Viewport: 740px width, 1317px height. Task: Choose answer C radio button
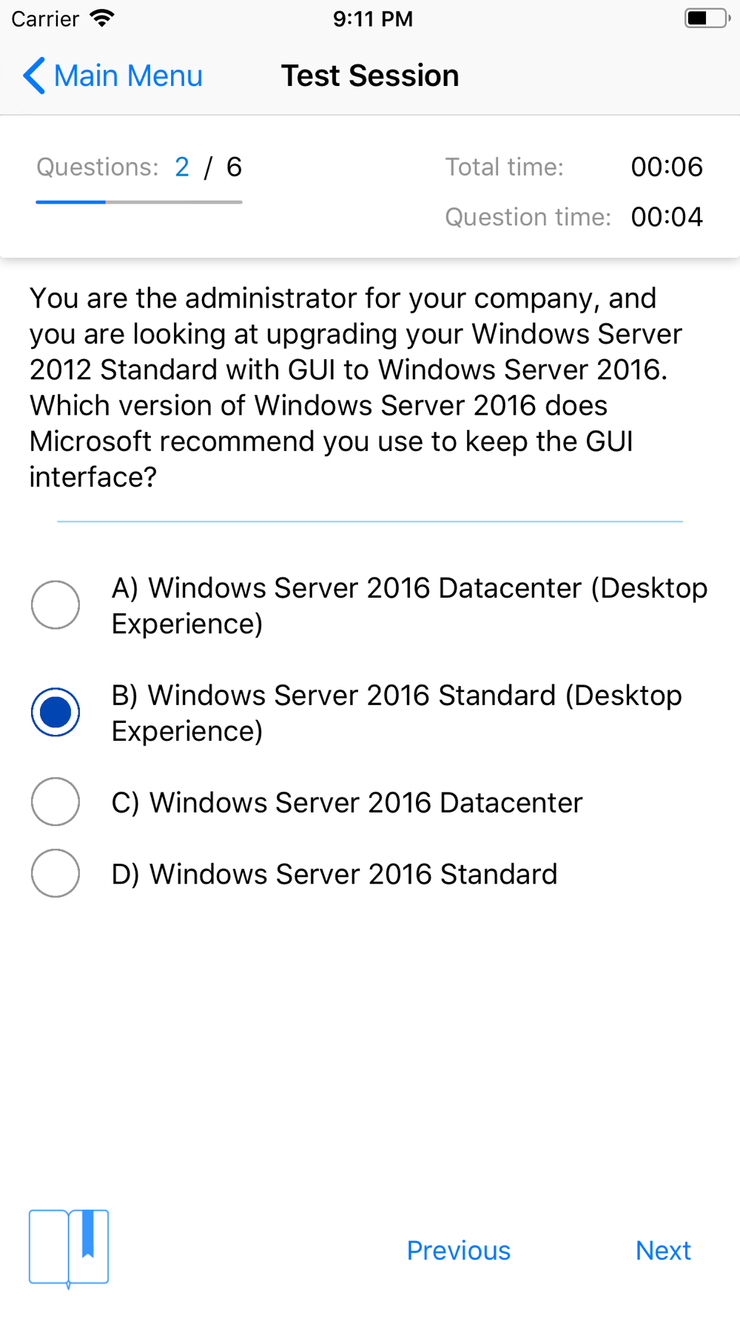[55, 801]
